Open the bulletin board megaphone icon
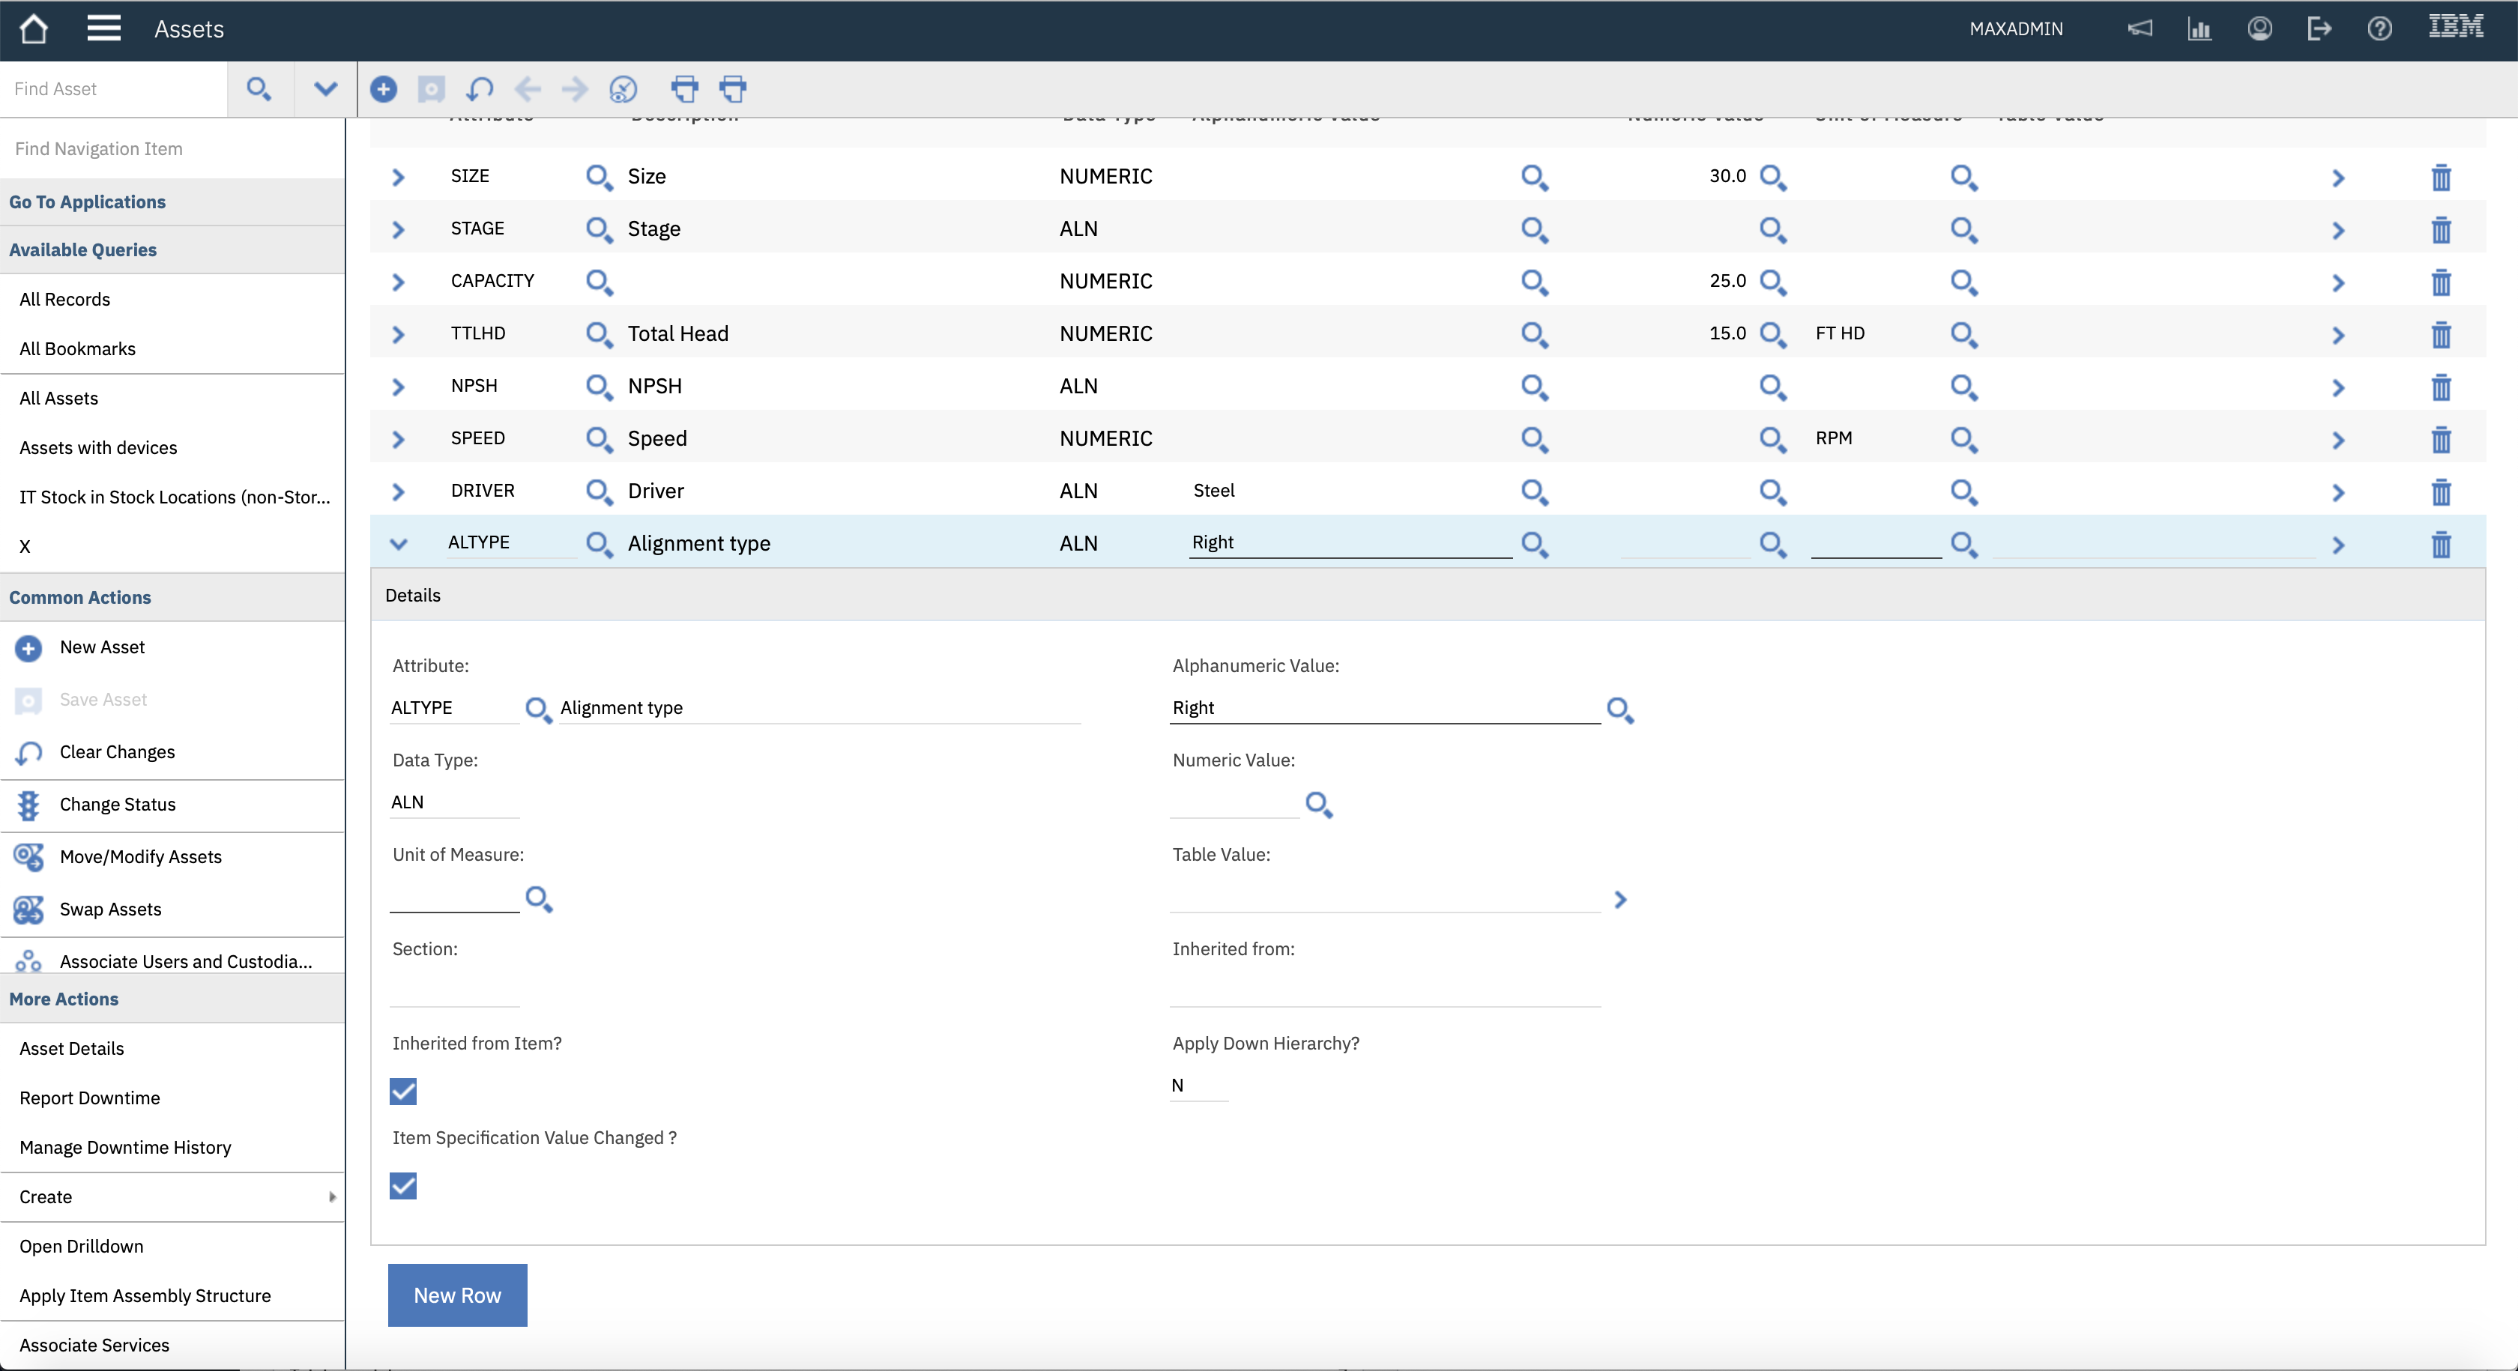Screen dimensions: 2518x1371 pos(2140,28)
